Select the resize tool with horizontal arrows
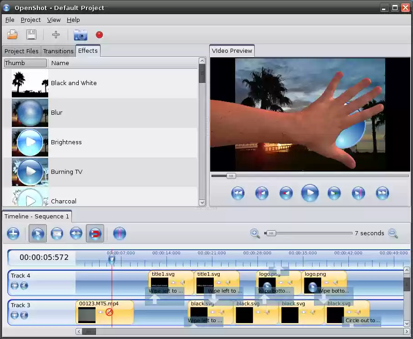 coord(76,234)
